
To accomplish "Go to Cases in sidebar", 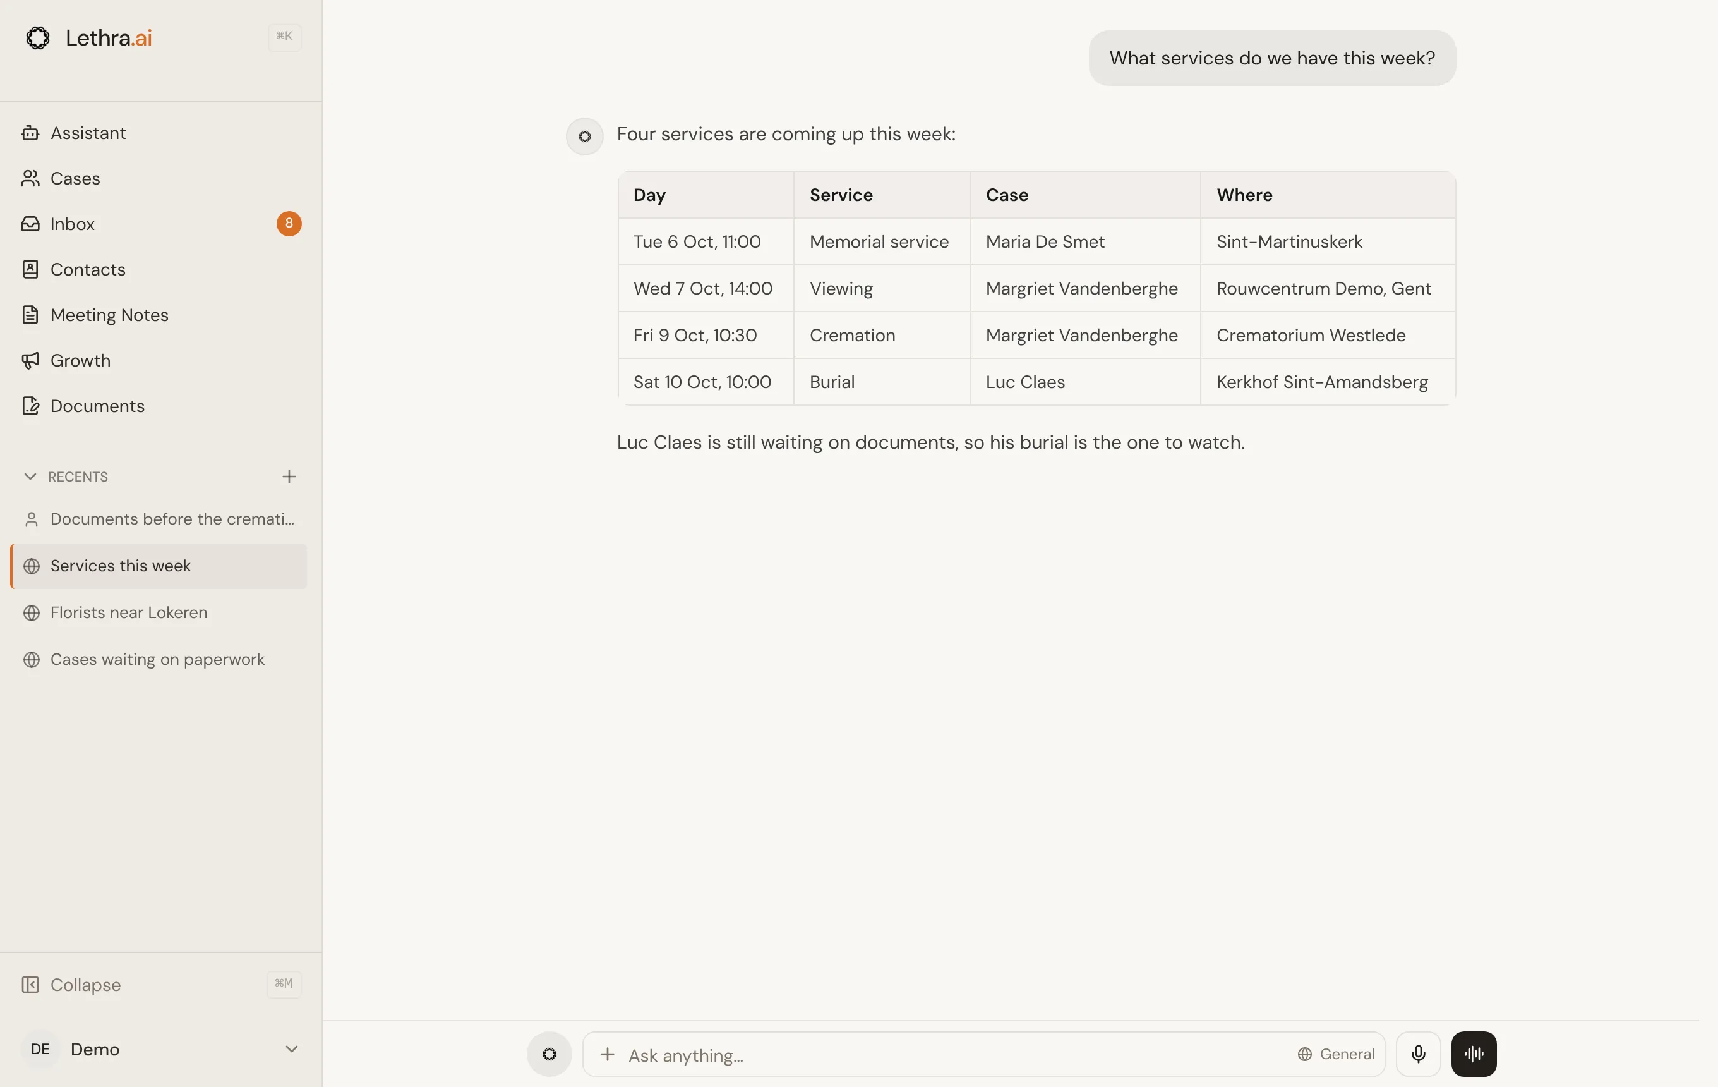I will (x=160, y=178).
